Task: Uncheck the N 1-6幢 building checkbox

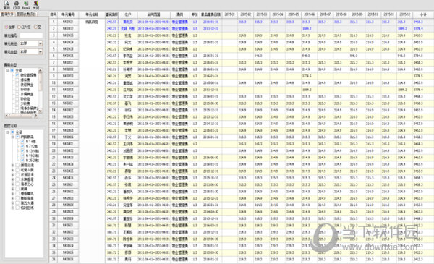Action: (22, 142)
